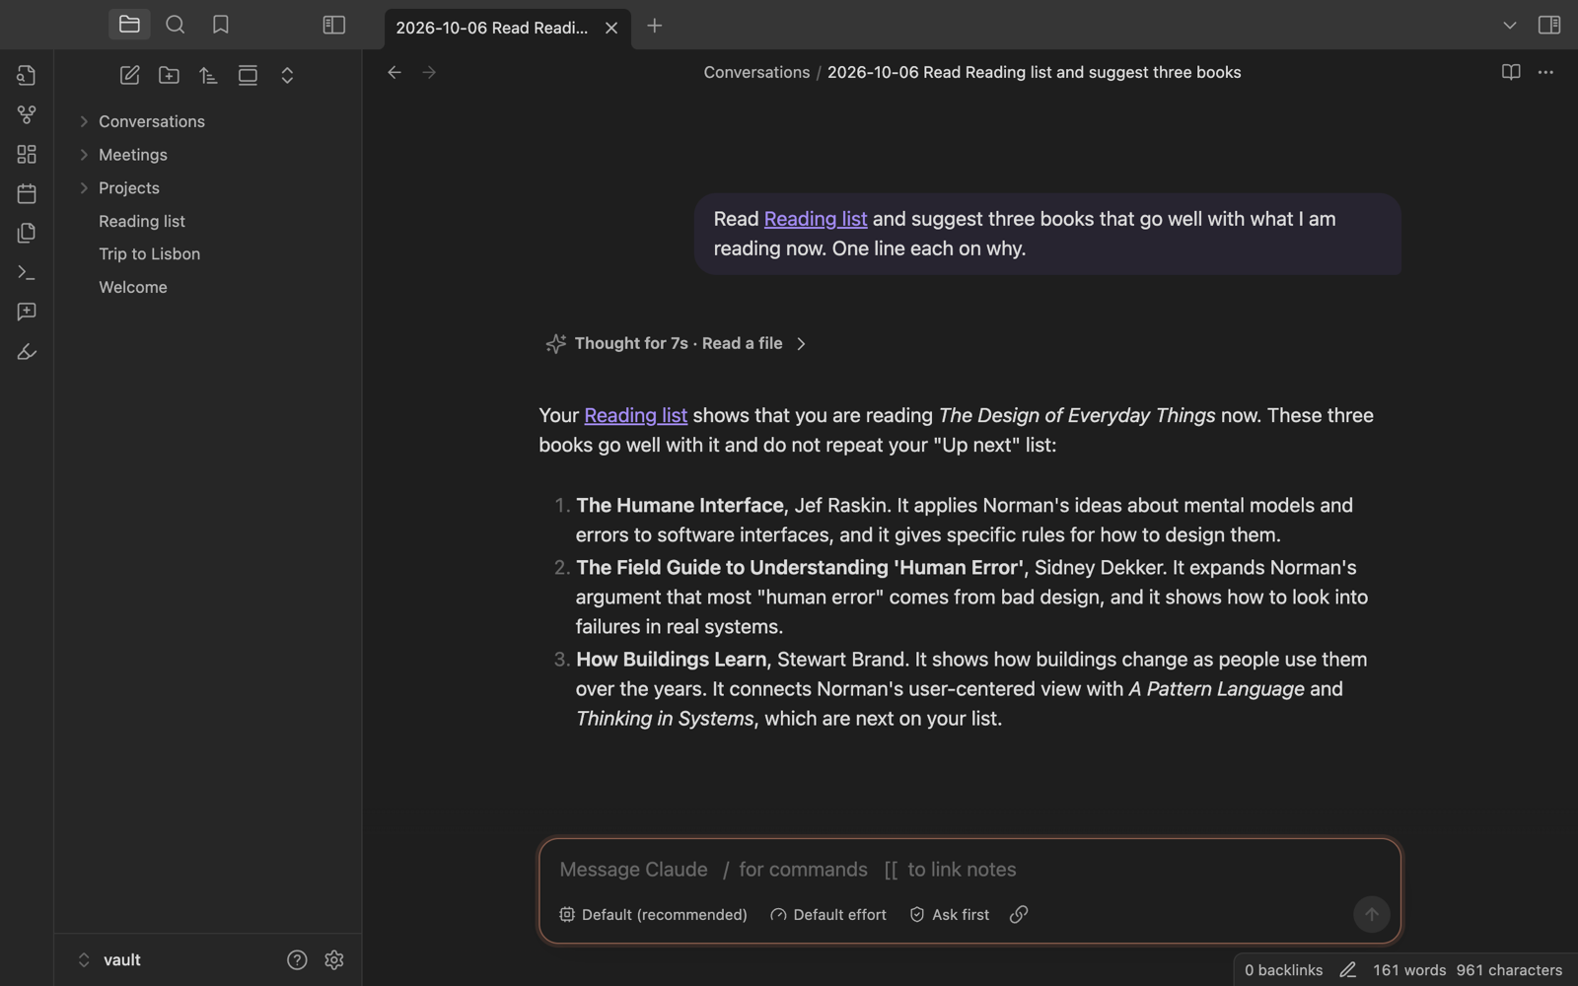
Task: Change the Ask first permission mode
Action: [x=949, y=915]
